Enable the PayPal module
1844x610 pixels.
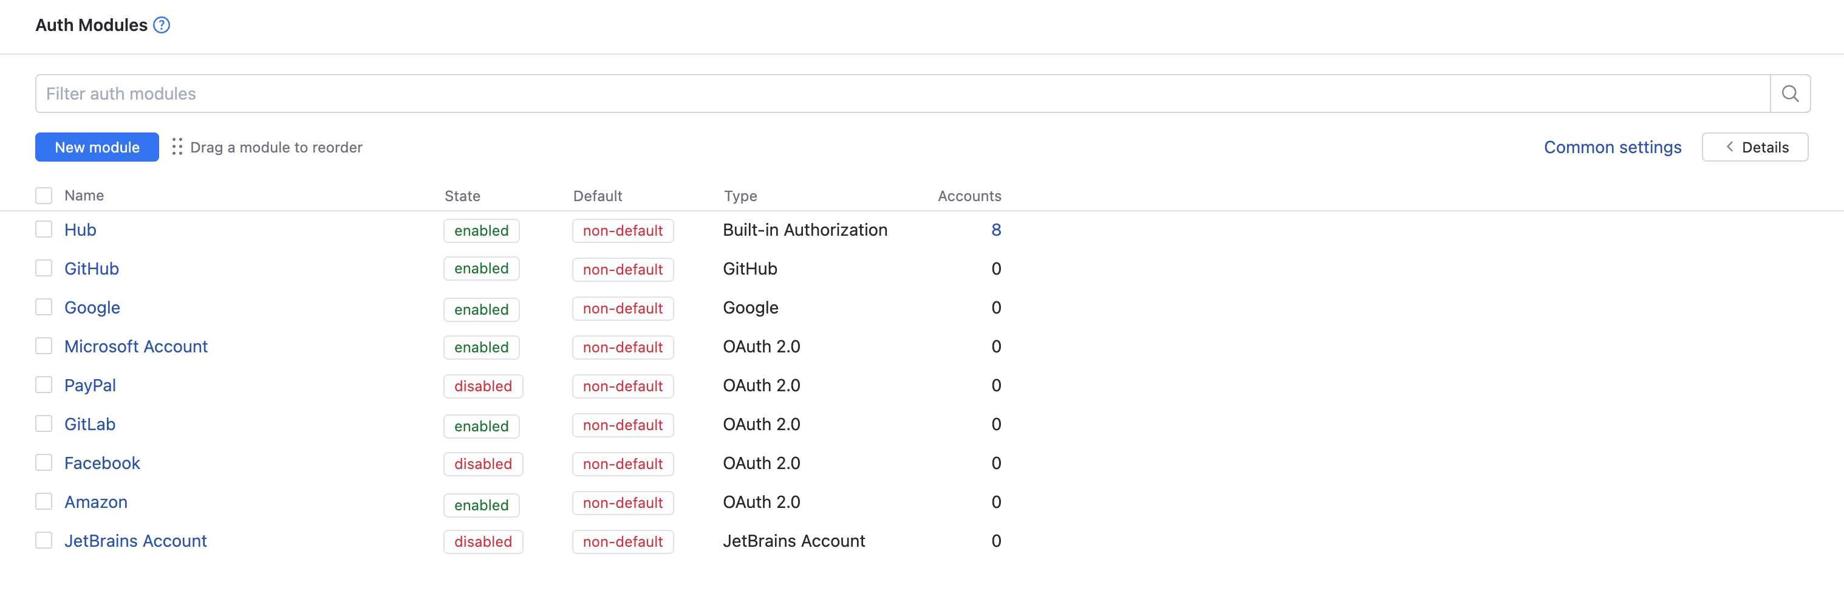482,386
